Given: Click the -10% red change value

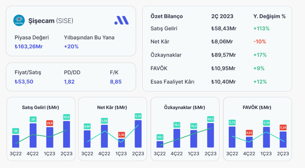Looking at the screenshot, I should pyautogui.click(x=260, y=42).
